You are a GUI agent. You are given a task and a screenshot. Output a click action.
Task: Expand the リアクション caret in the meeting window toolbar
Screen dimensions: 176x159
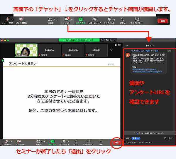[68, 141]
